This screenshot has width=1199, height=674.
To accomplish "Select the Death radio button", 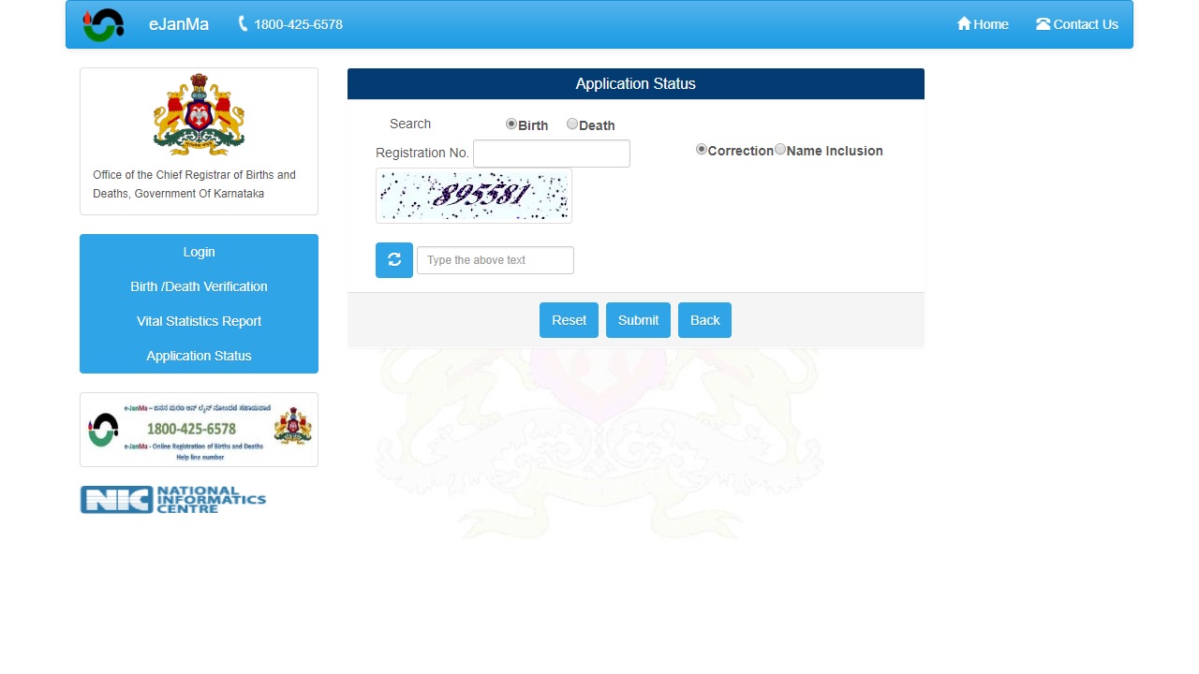I will 572,124.
